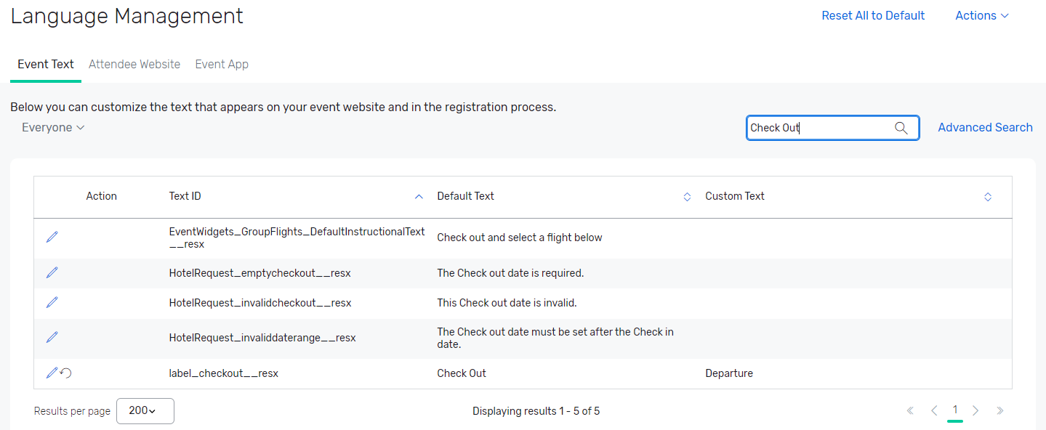Click the search magnifier icon
The image size is (1046, 430).
(901, 128)
